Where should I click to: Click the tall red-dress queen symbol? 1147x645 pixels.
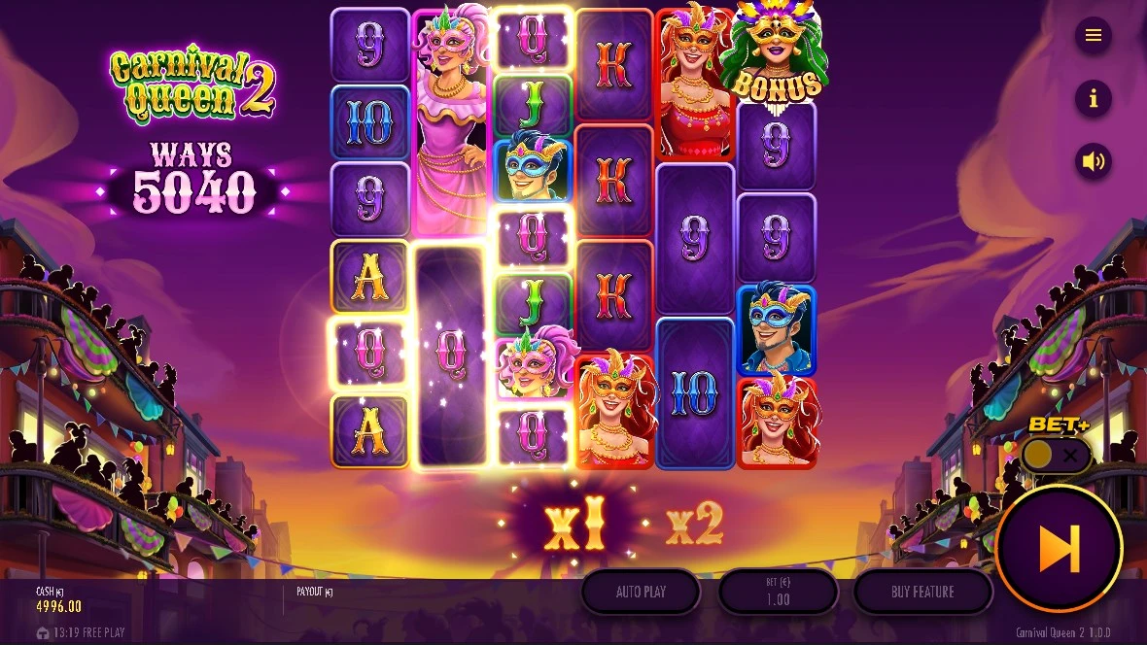[x=694, y=85]
